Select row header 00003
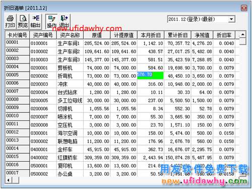The image size is (252, 189). coord(17,59)
